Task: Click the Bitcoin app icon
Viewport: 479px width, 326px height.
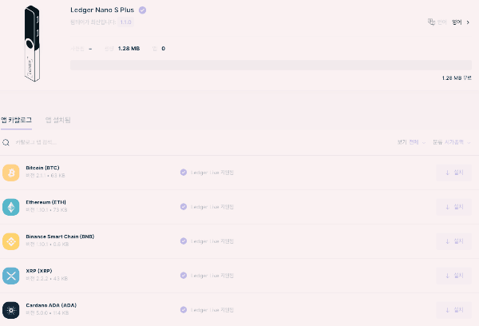Action: point(11,173)
